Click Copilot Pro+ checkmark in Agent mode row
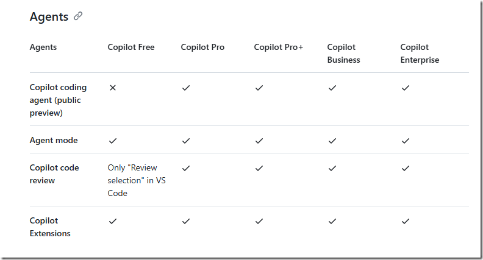The height and width of the screenshot is (260, 483). 259,141
